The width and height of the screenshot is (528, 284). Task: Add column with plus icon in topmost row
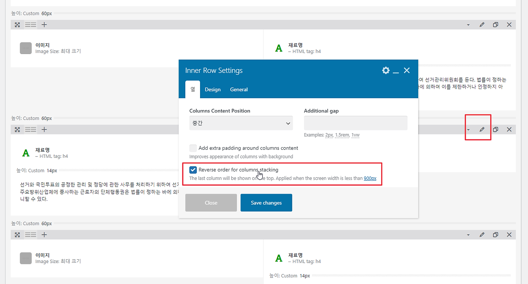coord(44,25)
